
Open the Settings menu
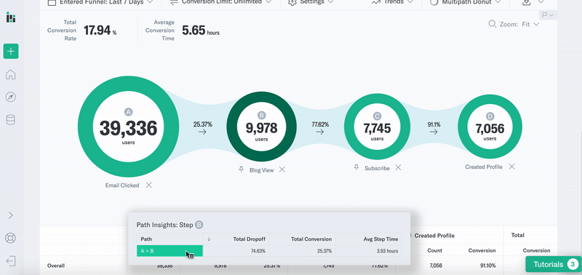(x=311, y=2)
